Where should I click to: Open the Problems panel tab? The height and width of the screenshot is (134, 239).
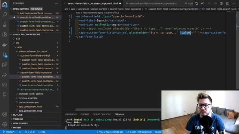(71, 114)
